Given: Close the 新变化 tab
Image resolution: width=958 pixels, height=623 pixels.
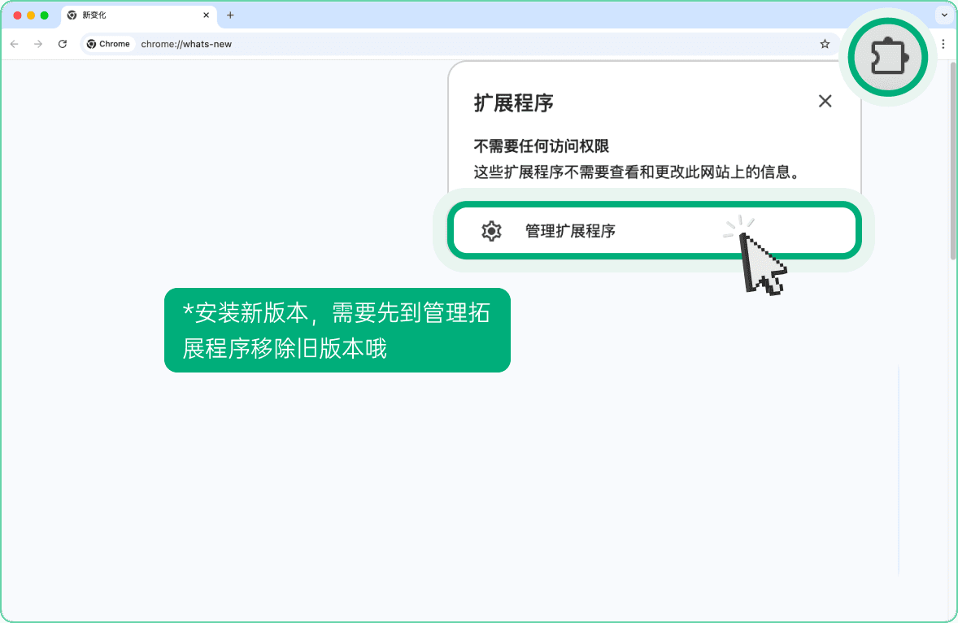Looking at the screenshot, I should point(207,15).
